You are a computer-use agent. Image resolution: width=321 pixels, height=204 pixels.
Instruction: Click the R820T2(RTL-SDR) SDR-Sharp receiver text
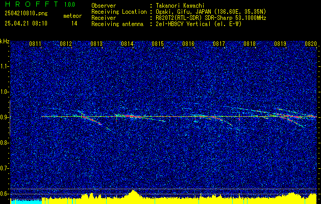click(211, 18)
